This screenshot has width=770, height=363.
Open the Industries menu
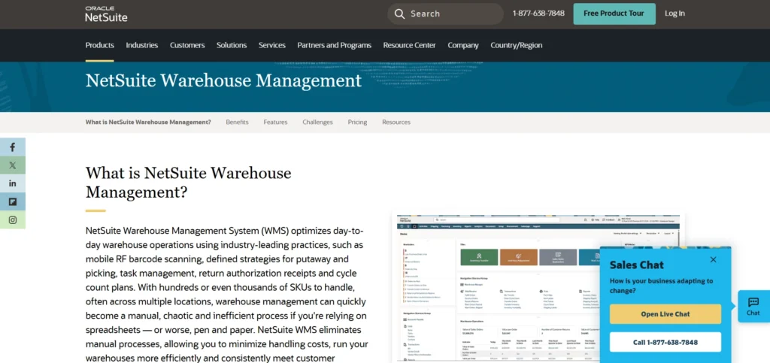click(x=142, y=45)
